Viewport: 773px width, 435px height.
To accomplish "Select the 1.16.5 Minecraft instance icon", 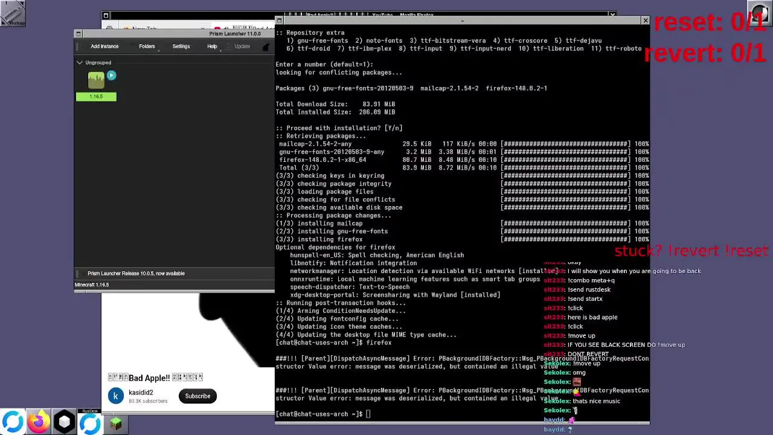I will click(x=96, y=80).
